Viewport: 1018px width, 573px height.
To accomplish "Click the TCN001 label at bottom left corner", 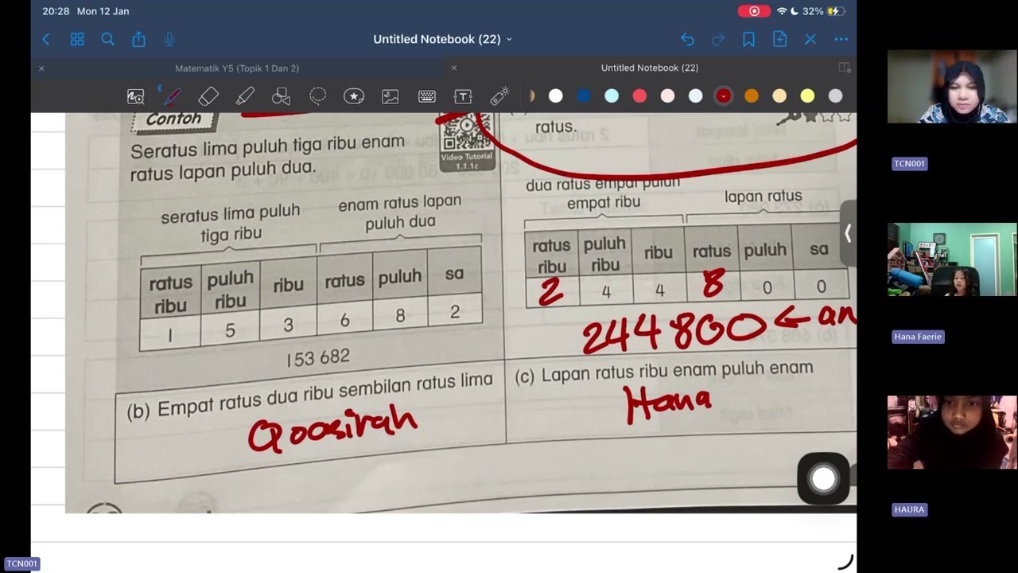I will 22,563.
